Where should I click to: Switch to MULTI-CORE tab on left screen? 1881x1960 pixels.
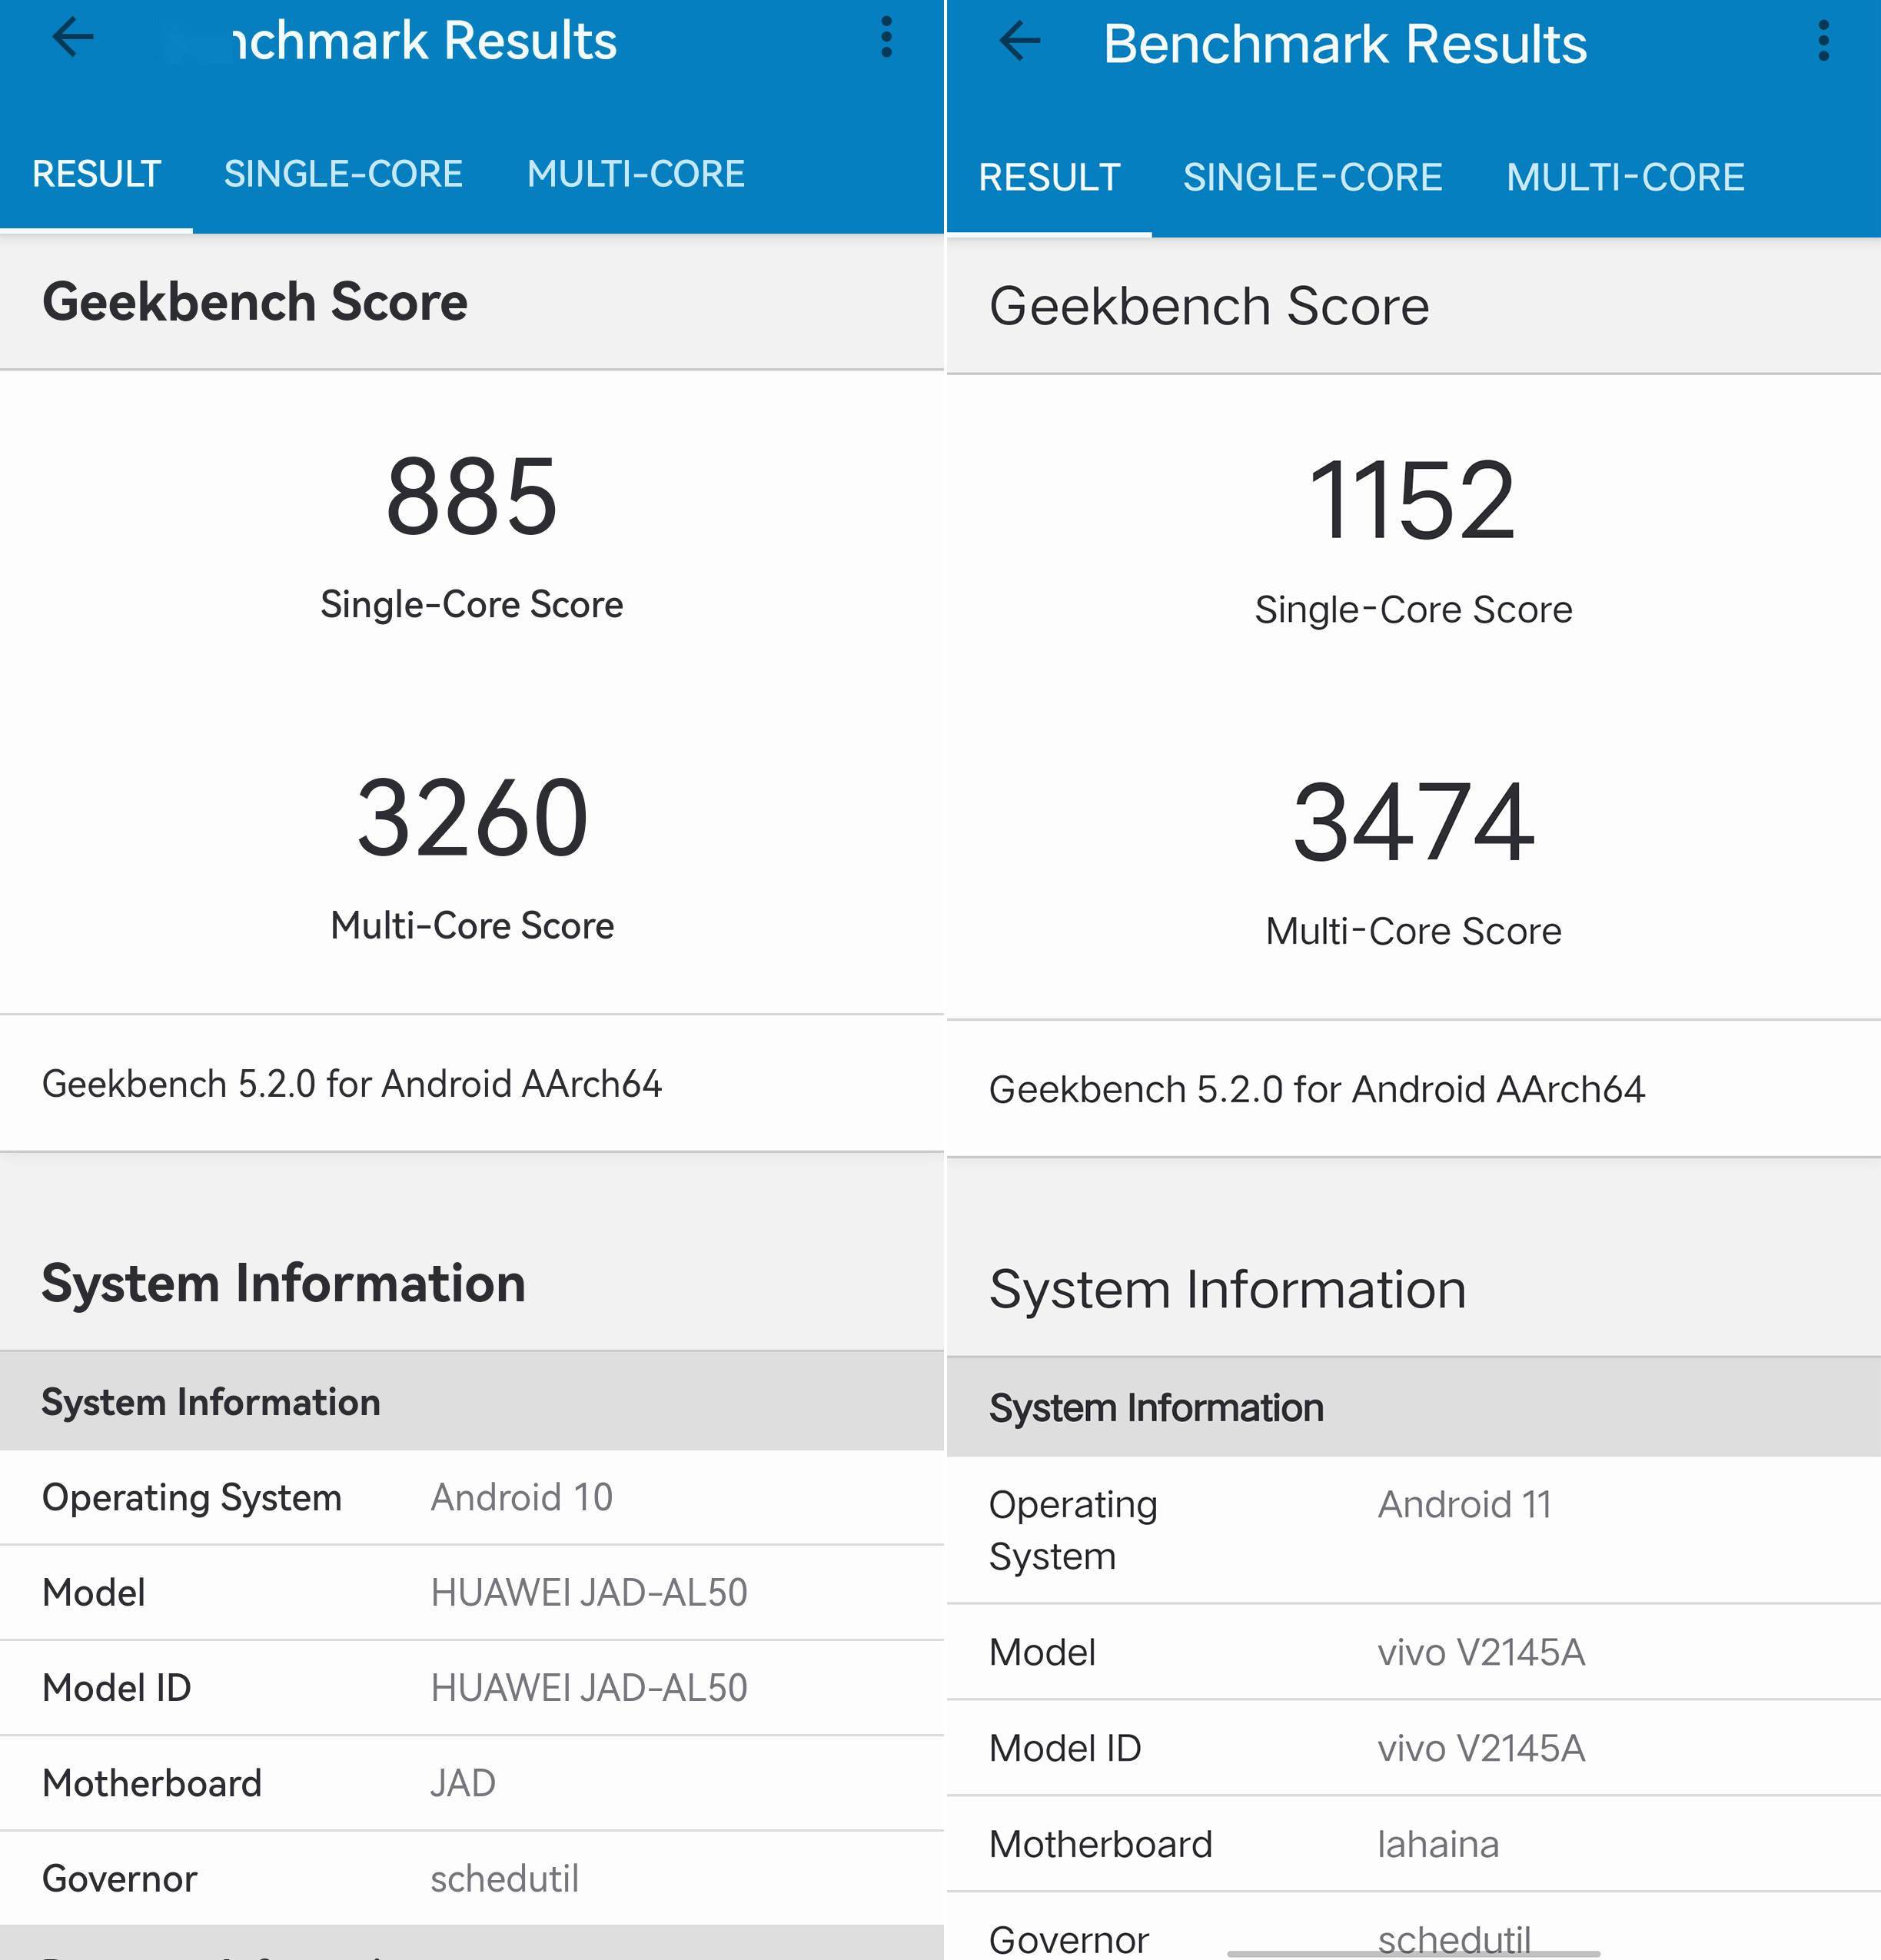[635, 174]
